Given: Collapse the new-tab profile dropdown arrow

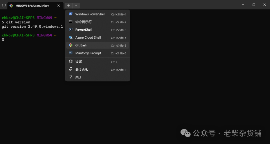Looking at the screenshot, I should 76,6.
